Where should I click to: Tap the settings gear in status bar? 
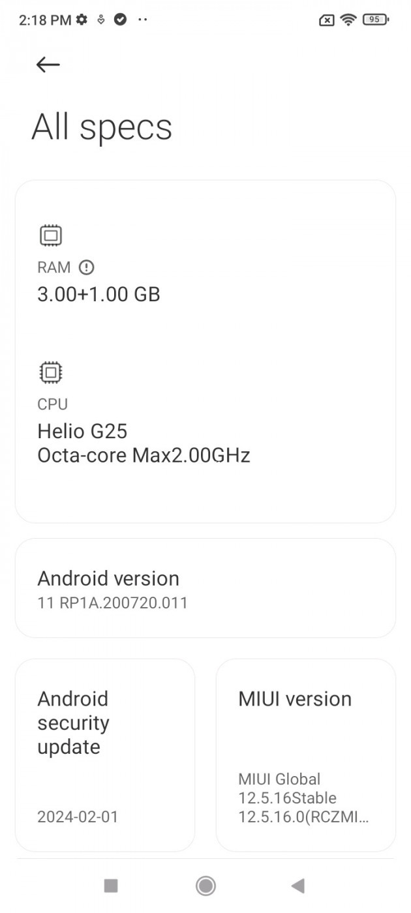(82, 20)
